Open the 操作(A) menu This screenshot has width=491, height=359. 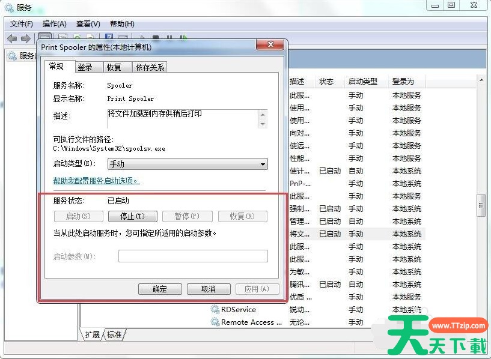click(x=54, y=24)
